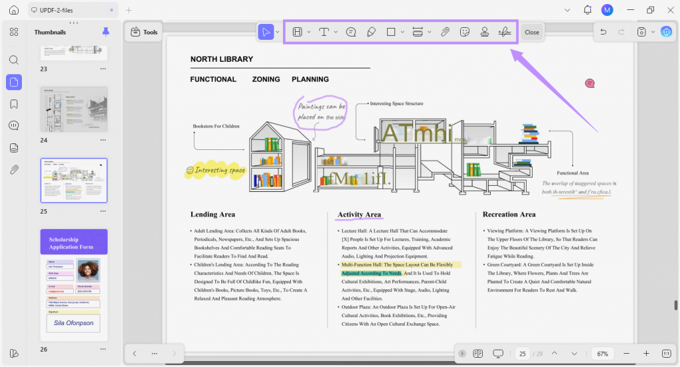680x367 pixels.
Task: Open the bottom navigation more options dots
Action: click(154, 354)
